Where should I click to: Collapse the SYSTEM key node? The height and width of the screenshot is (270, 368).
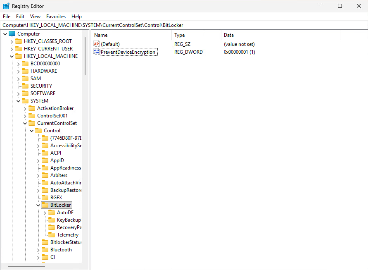[x=18, y=101]
